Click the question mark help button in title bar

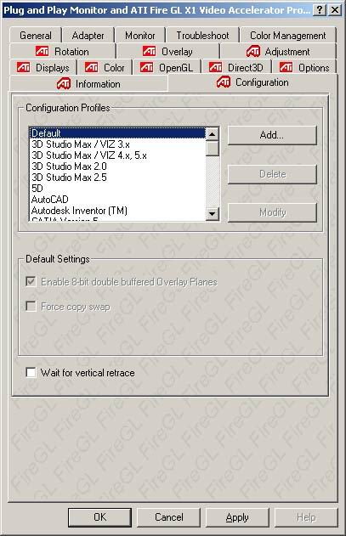(x=320, y=10)
